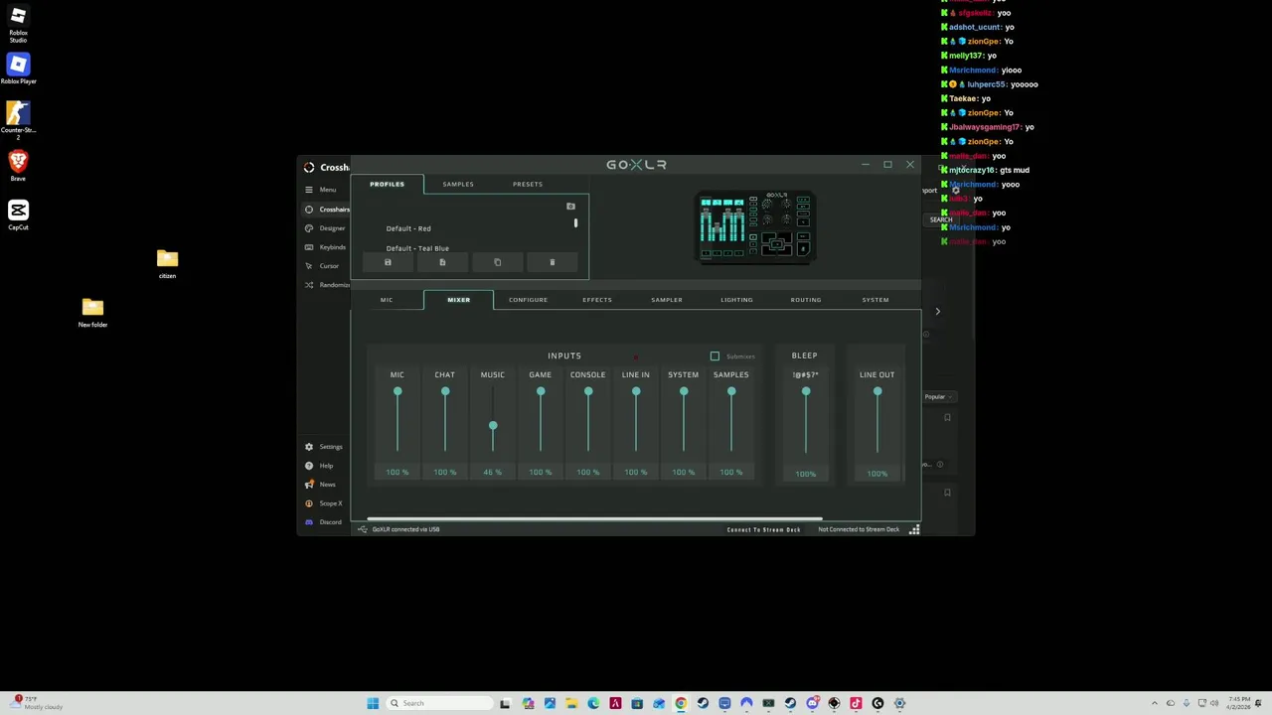
Task: Click the mixer horizontal scrollbar
Action: coord(594,518)
